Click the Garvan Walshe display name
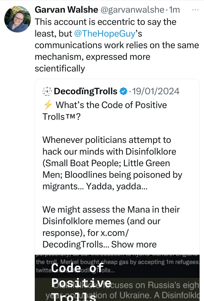This screenshot has height=301, width=204. (66, 10)
